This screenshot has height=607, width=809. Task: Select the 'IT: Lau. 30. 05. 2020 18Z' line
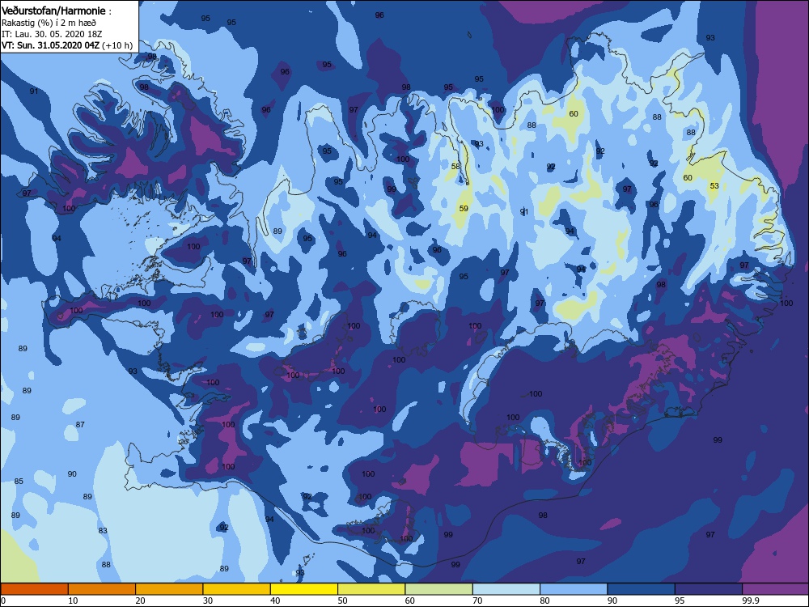pyautogui.click(x=52, y=34)
